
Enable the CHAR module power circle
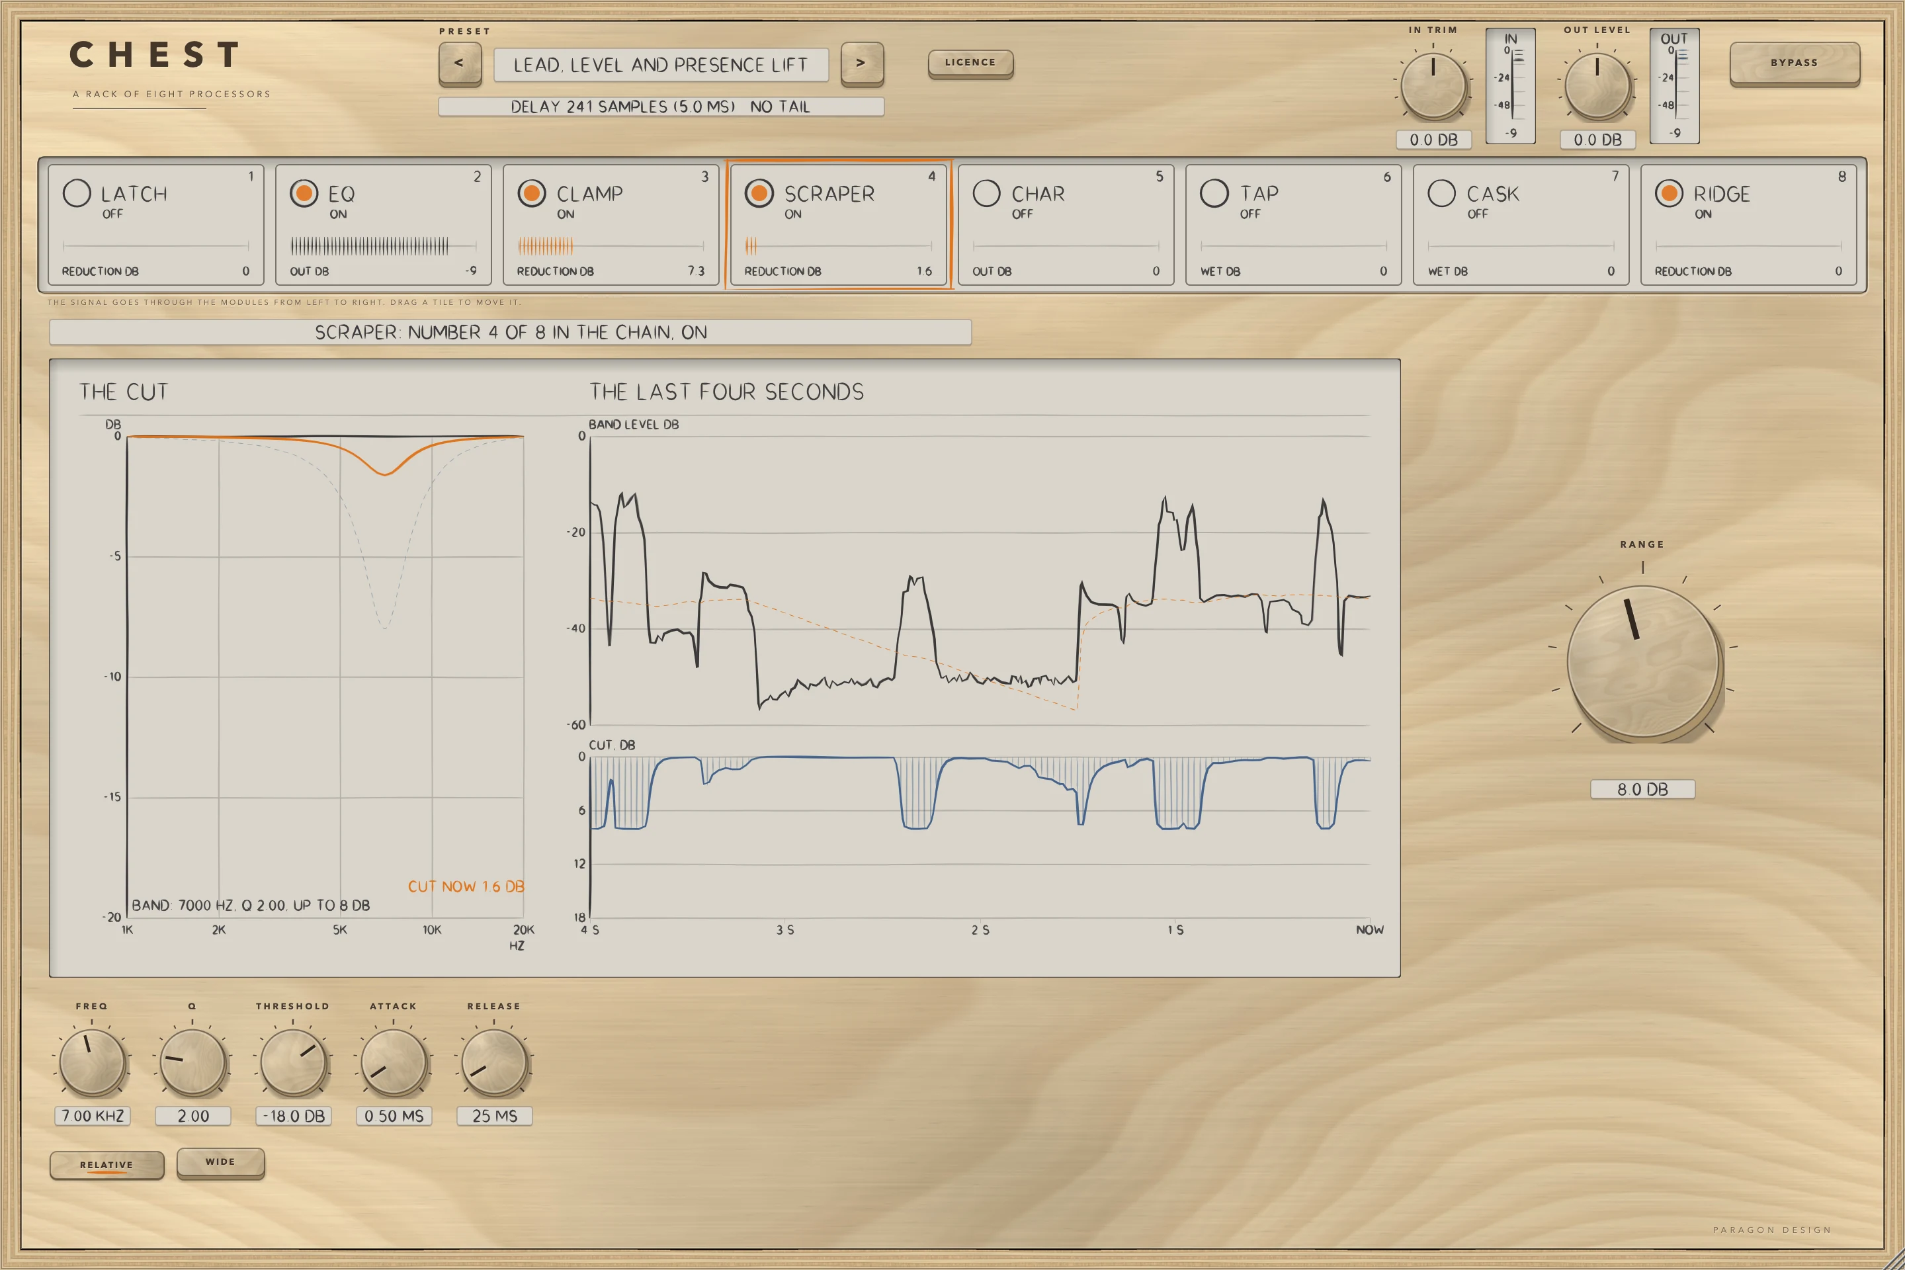[986, 192]
